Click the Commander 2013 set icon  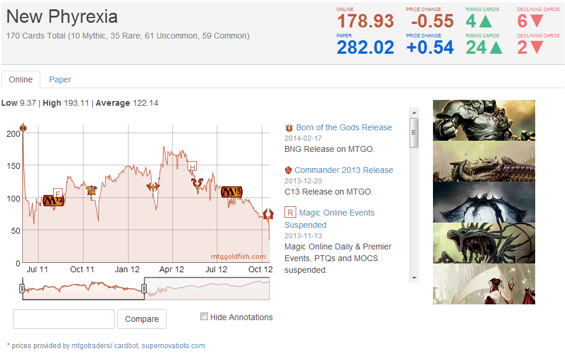pyautogui.click(x=288, y=170)
